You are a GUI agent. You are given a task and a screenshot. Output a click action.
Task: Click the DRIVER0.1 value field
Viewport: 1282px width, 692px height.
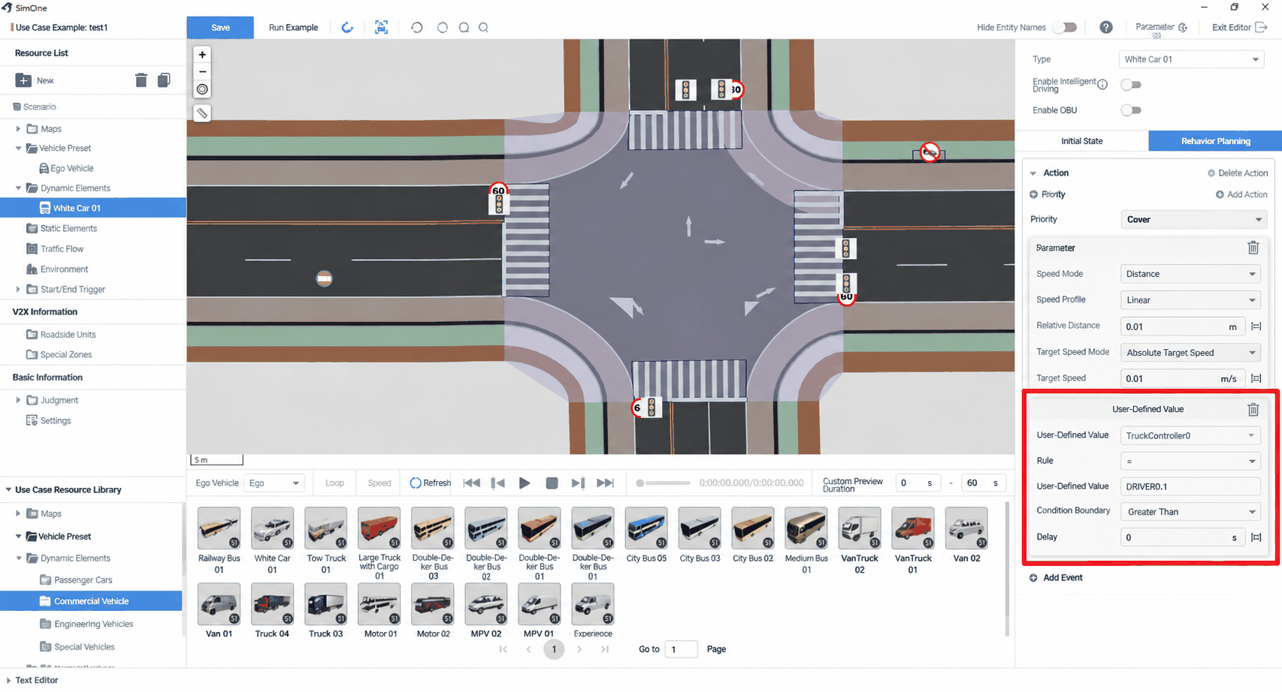coord(1190,486)
